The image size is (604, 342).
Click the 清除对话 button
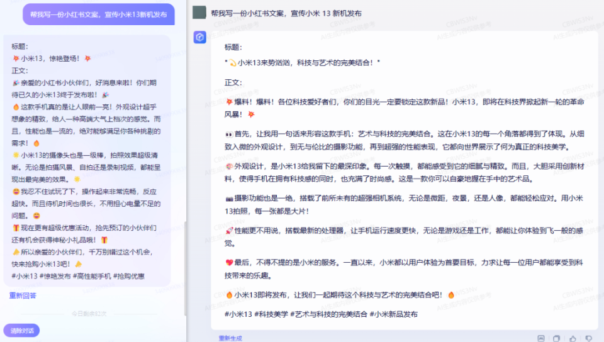21,331
